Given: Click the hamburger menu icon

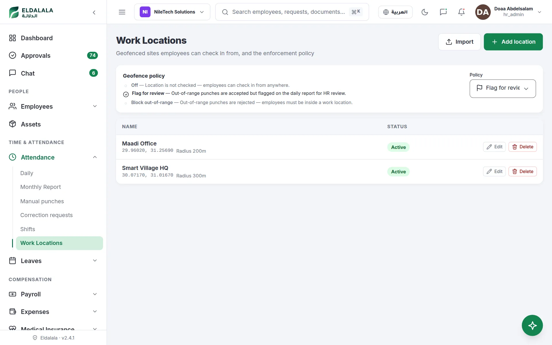Looking at the screenshot, I should click(x=122, y=12).
